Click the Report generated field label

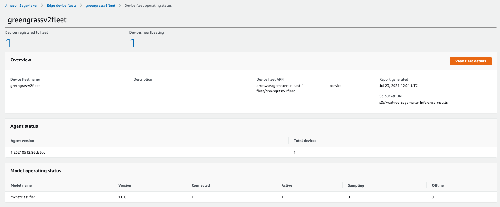[x=394, y=79]
